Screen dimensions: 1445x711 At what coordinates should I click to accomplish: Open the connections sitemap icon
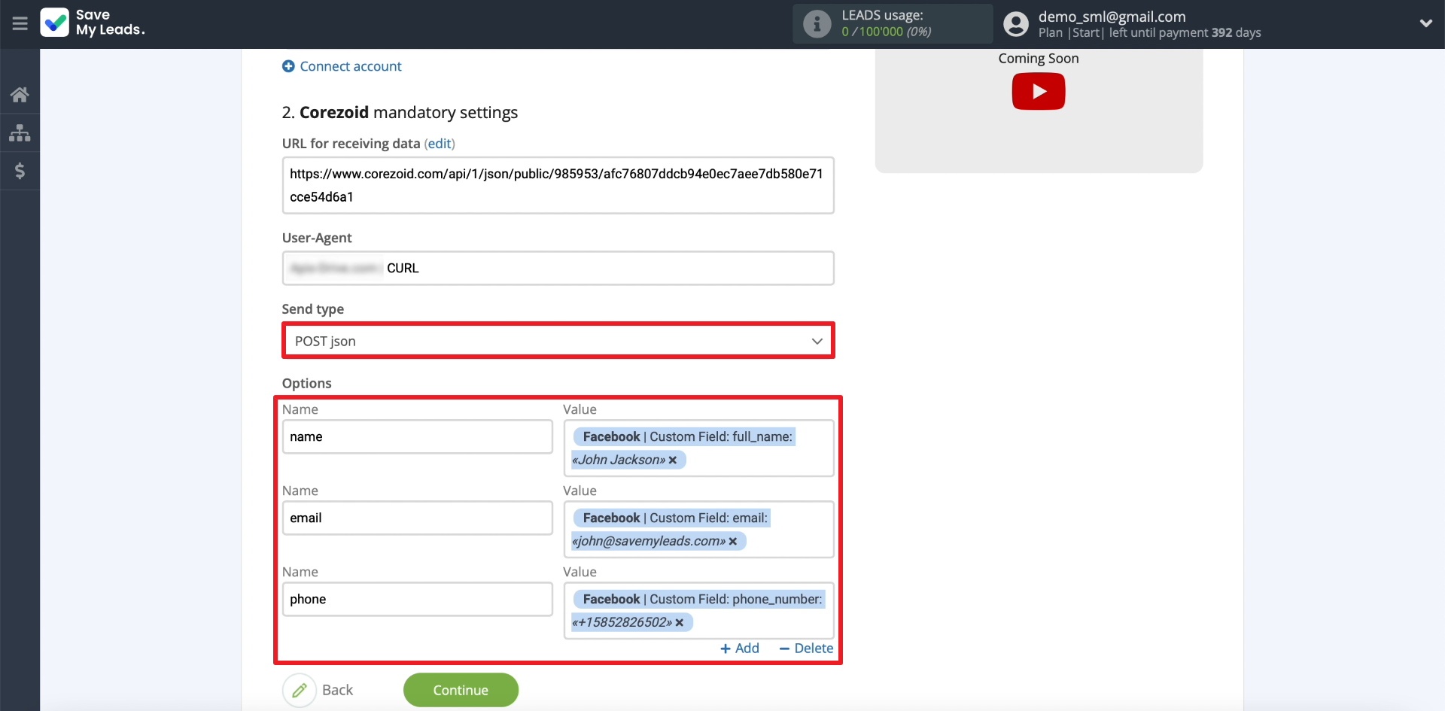[20, 133]
